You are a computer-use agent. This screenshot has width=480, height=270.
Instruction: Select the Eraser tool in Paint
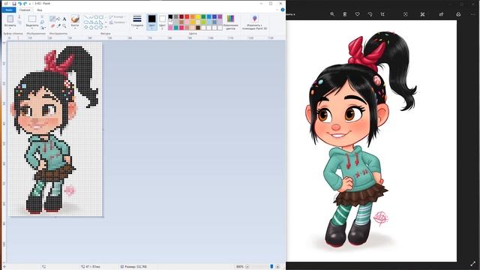52,25
